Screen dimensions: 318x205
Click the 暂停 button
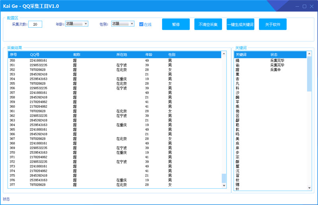coord(176,24)
